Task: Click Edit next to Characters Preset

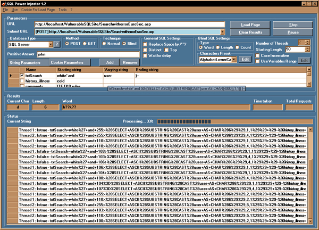Action: pos(245,59)
